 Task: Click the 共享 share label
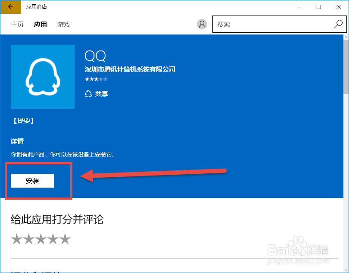[102, 94]
